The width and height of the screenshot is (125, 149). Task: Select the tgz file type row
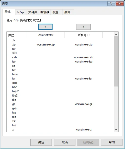click(60, 112)
